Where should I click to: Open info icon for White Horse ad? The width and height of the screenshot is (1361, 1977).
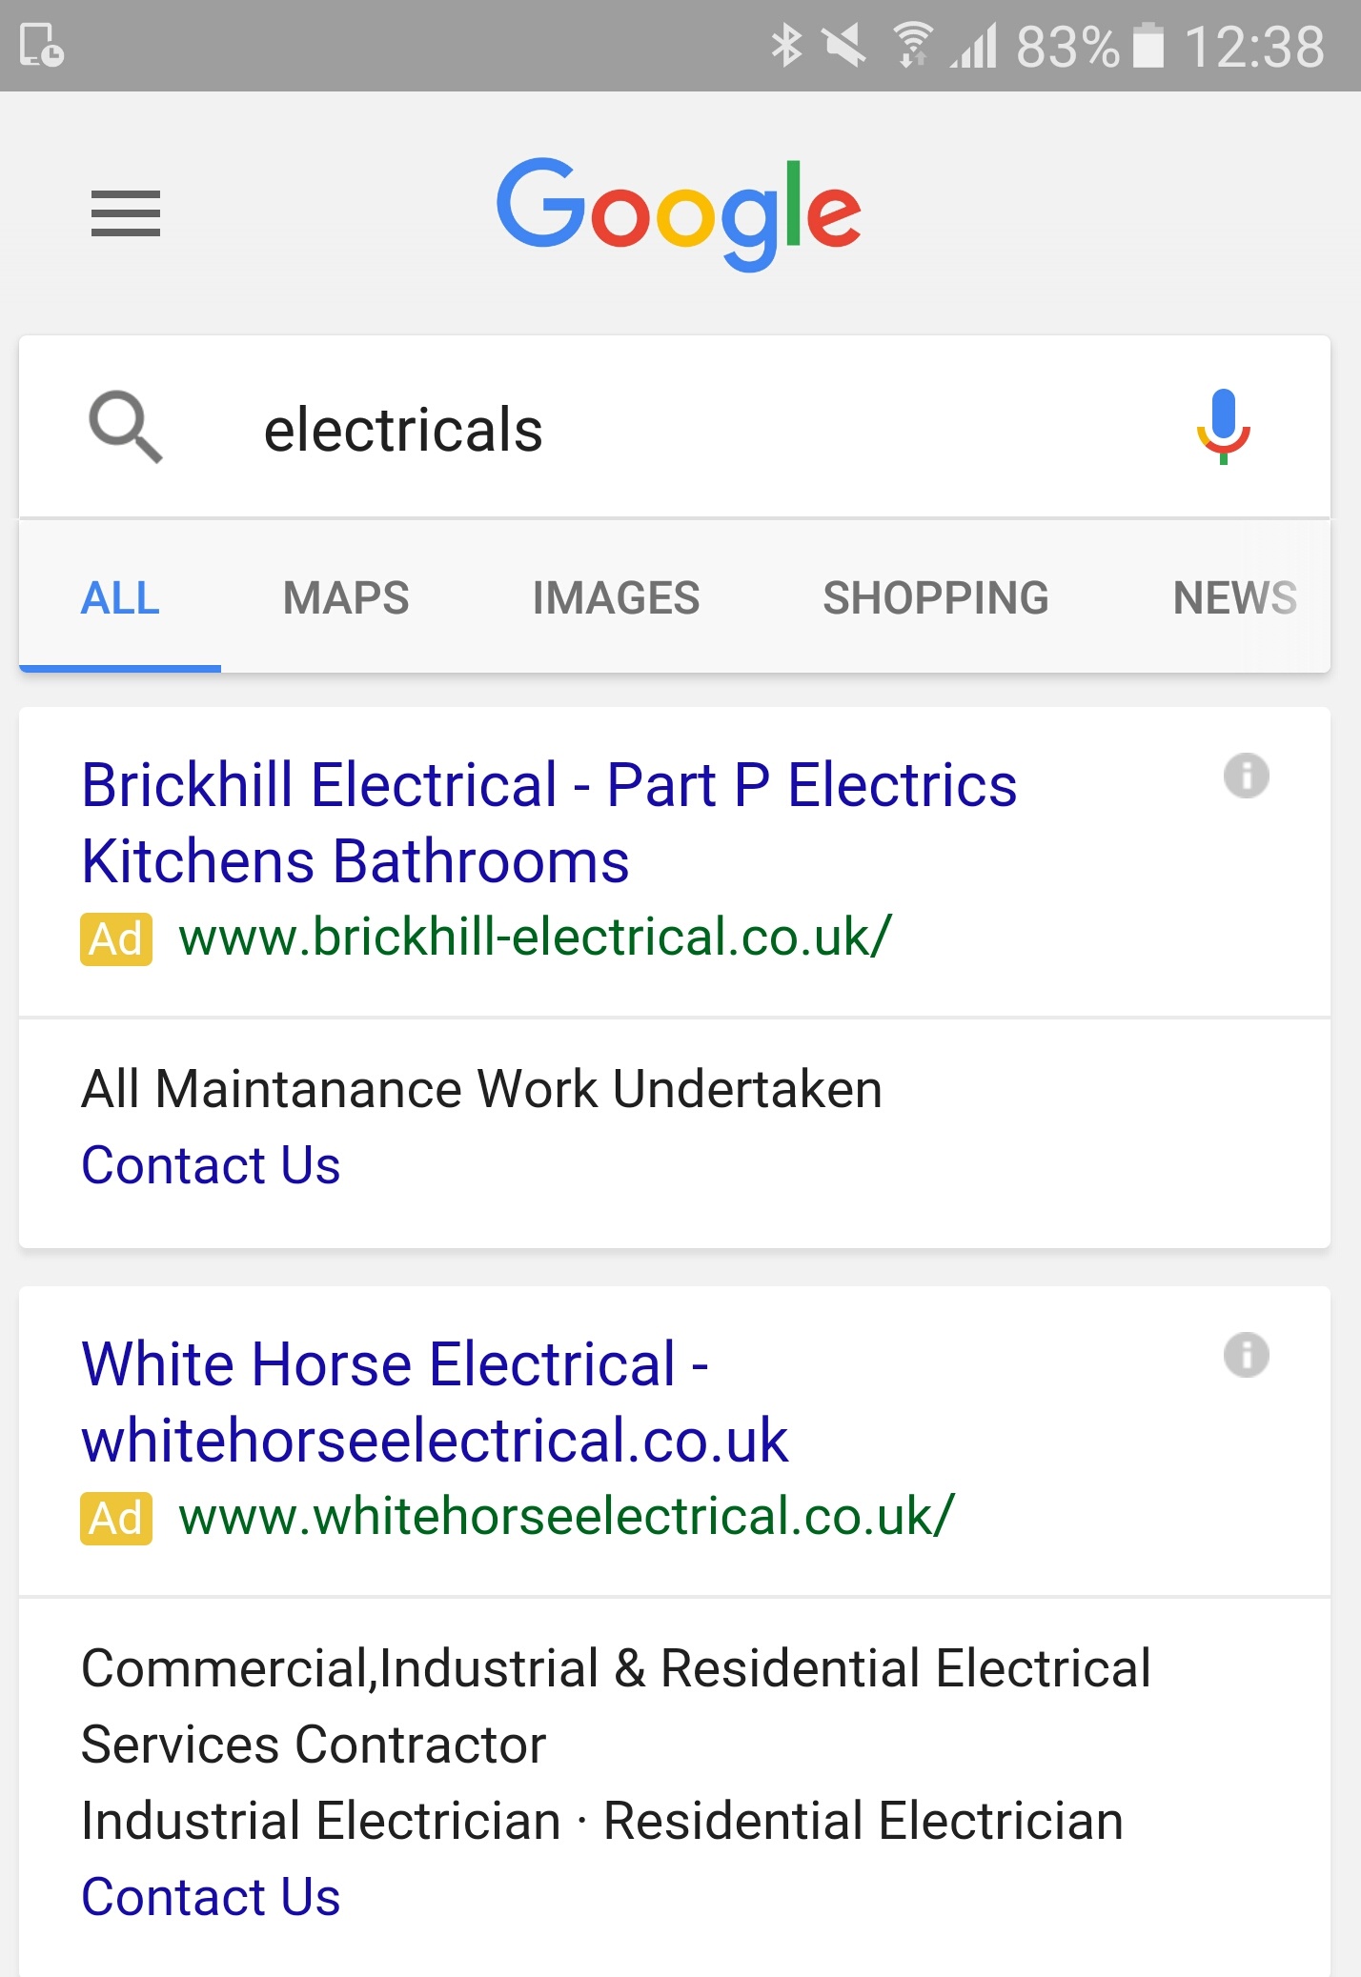[x=1246, y=1355]
